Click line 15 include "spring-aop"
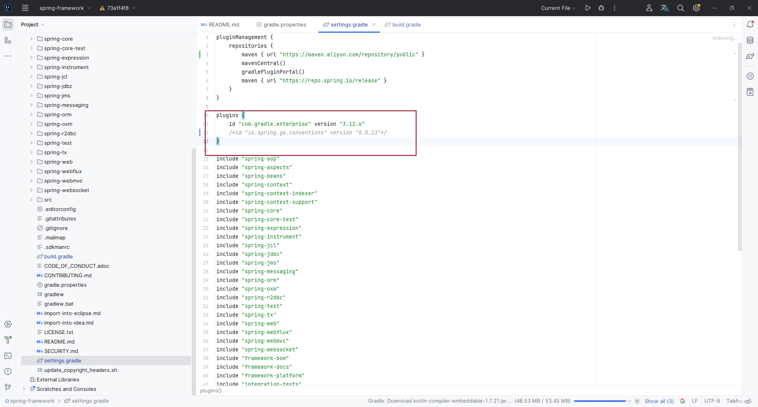758x407 pixels. pyautogui.click(x=248, y=159)
